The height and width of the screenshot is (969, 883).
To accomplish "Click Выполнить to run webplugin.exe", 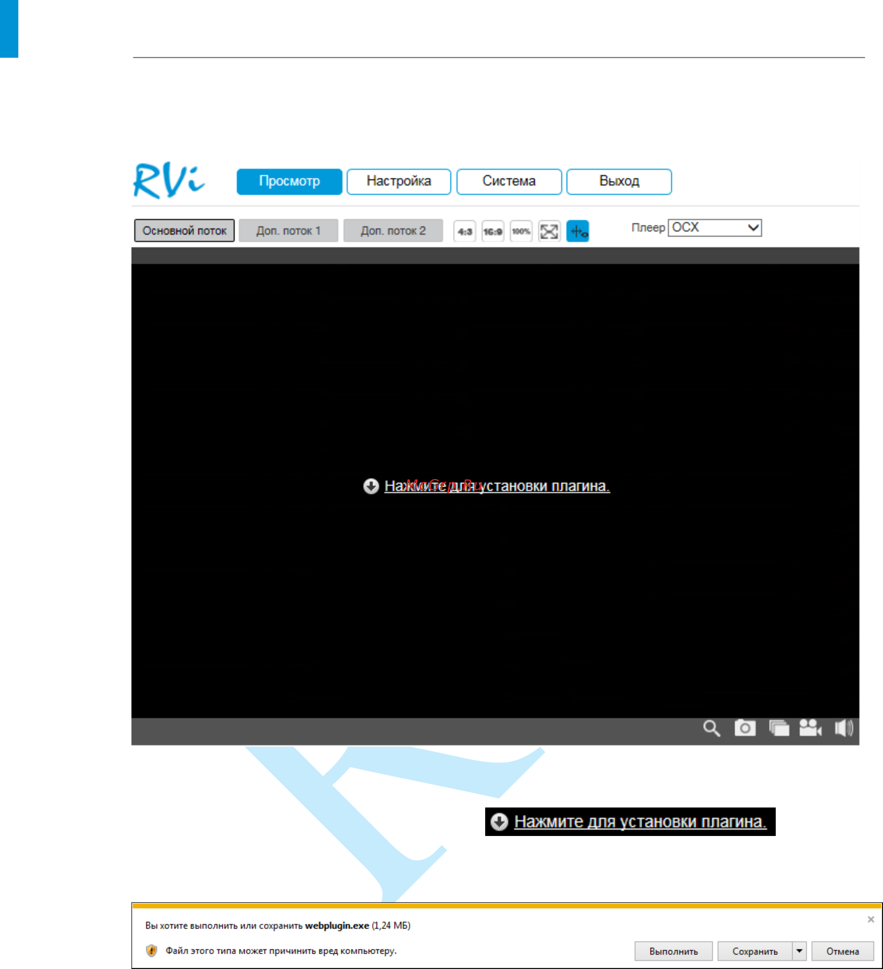I will 674,951.
